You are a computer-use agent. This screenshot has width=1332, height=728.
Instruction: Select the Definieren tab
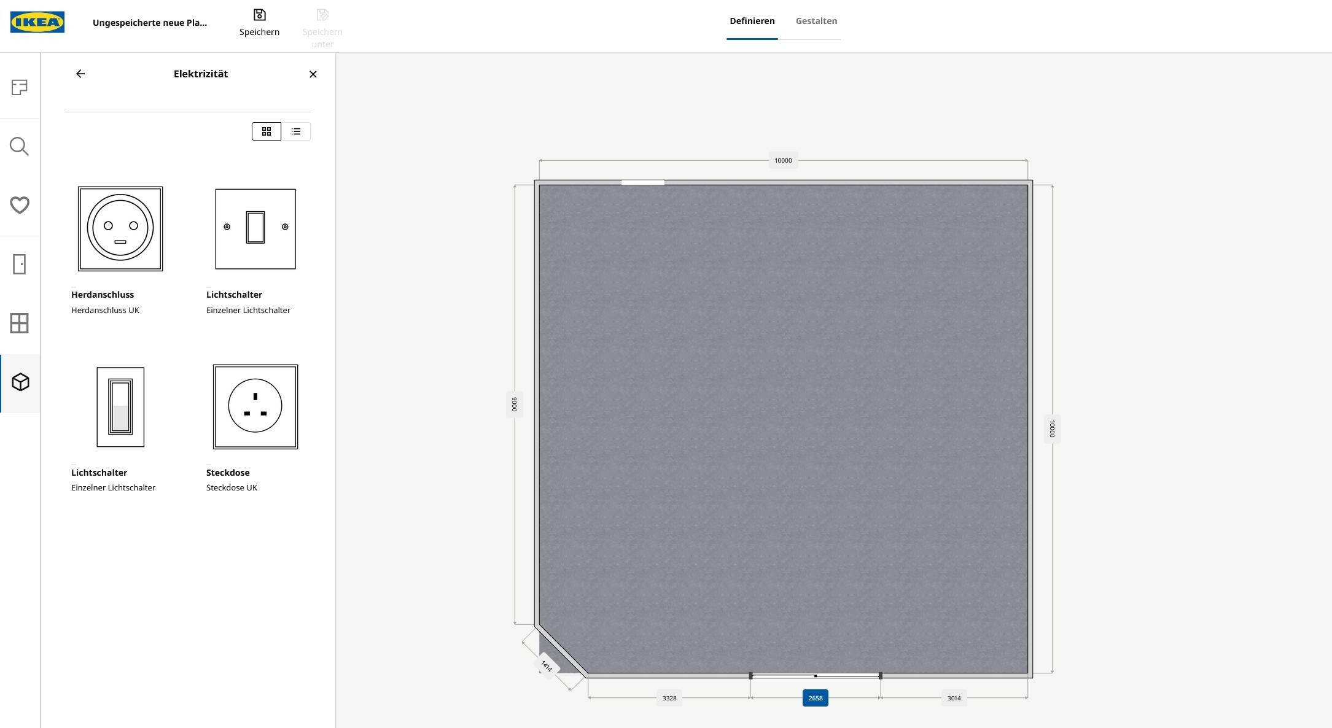pos(752,21)
